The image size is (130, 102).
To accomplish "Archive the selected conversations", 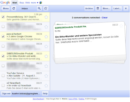I will click(89, 8).
